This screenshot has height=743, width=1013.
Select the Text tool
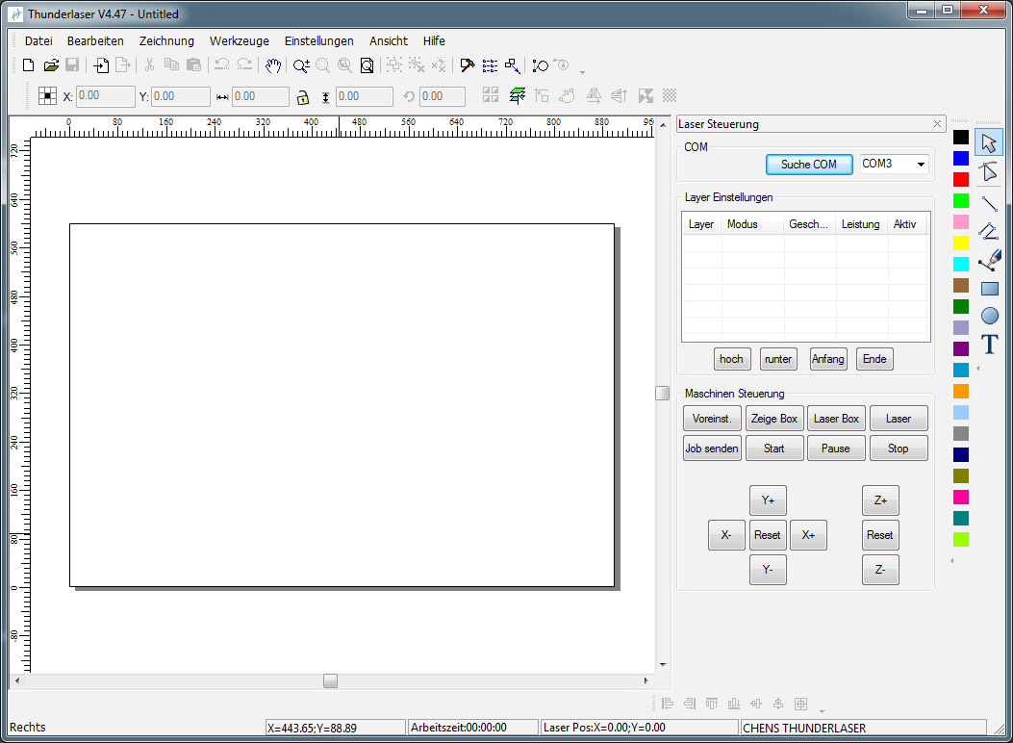pyautogui.click(x=989, y=345)
